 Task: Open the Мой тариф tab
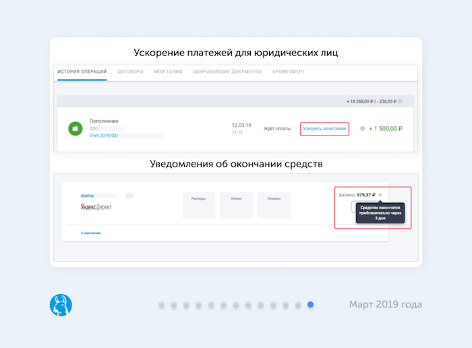pos(168,71)
